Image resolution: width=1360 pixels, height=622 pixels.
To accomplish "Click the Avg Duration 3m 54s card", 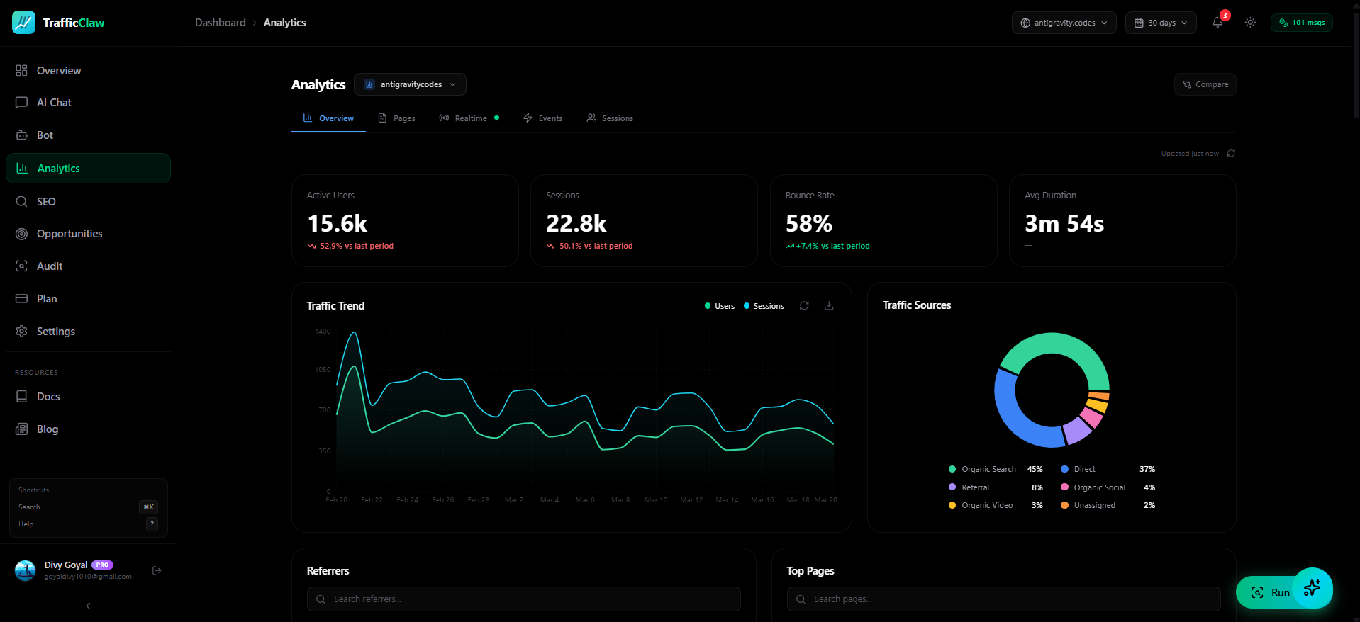I will tap(1122, 221).
